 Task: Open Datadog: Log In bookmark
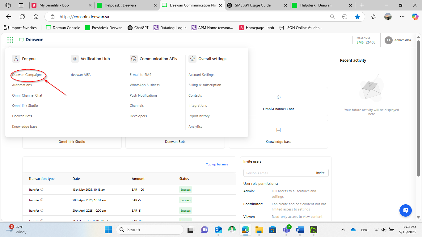pyautogui.click(x=170, y=28)
